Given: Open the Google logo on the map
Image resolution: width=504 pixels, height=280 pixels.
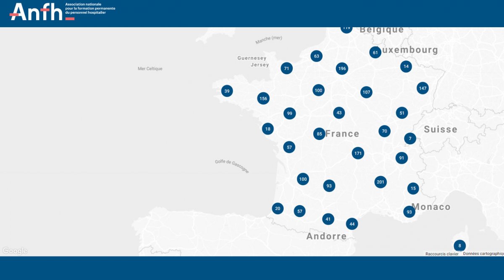Looking at the screenshot, I should pyautogui.click(x=15, y=251).
